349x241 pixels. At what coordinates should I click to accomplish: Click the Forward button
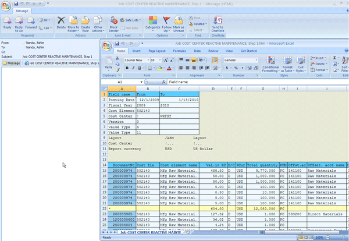coord(31,22)
